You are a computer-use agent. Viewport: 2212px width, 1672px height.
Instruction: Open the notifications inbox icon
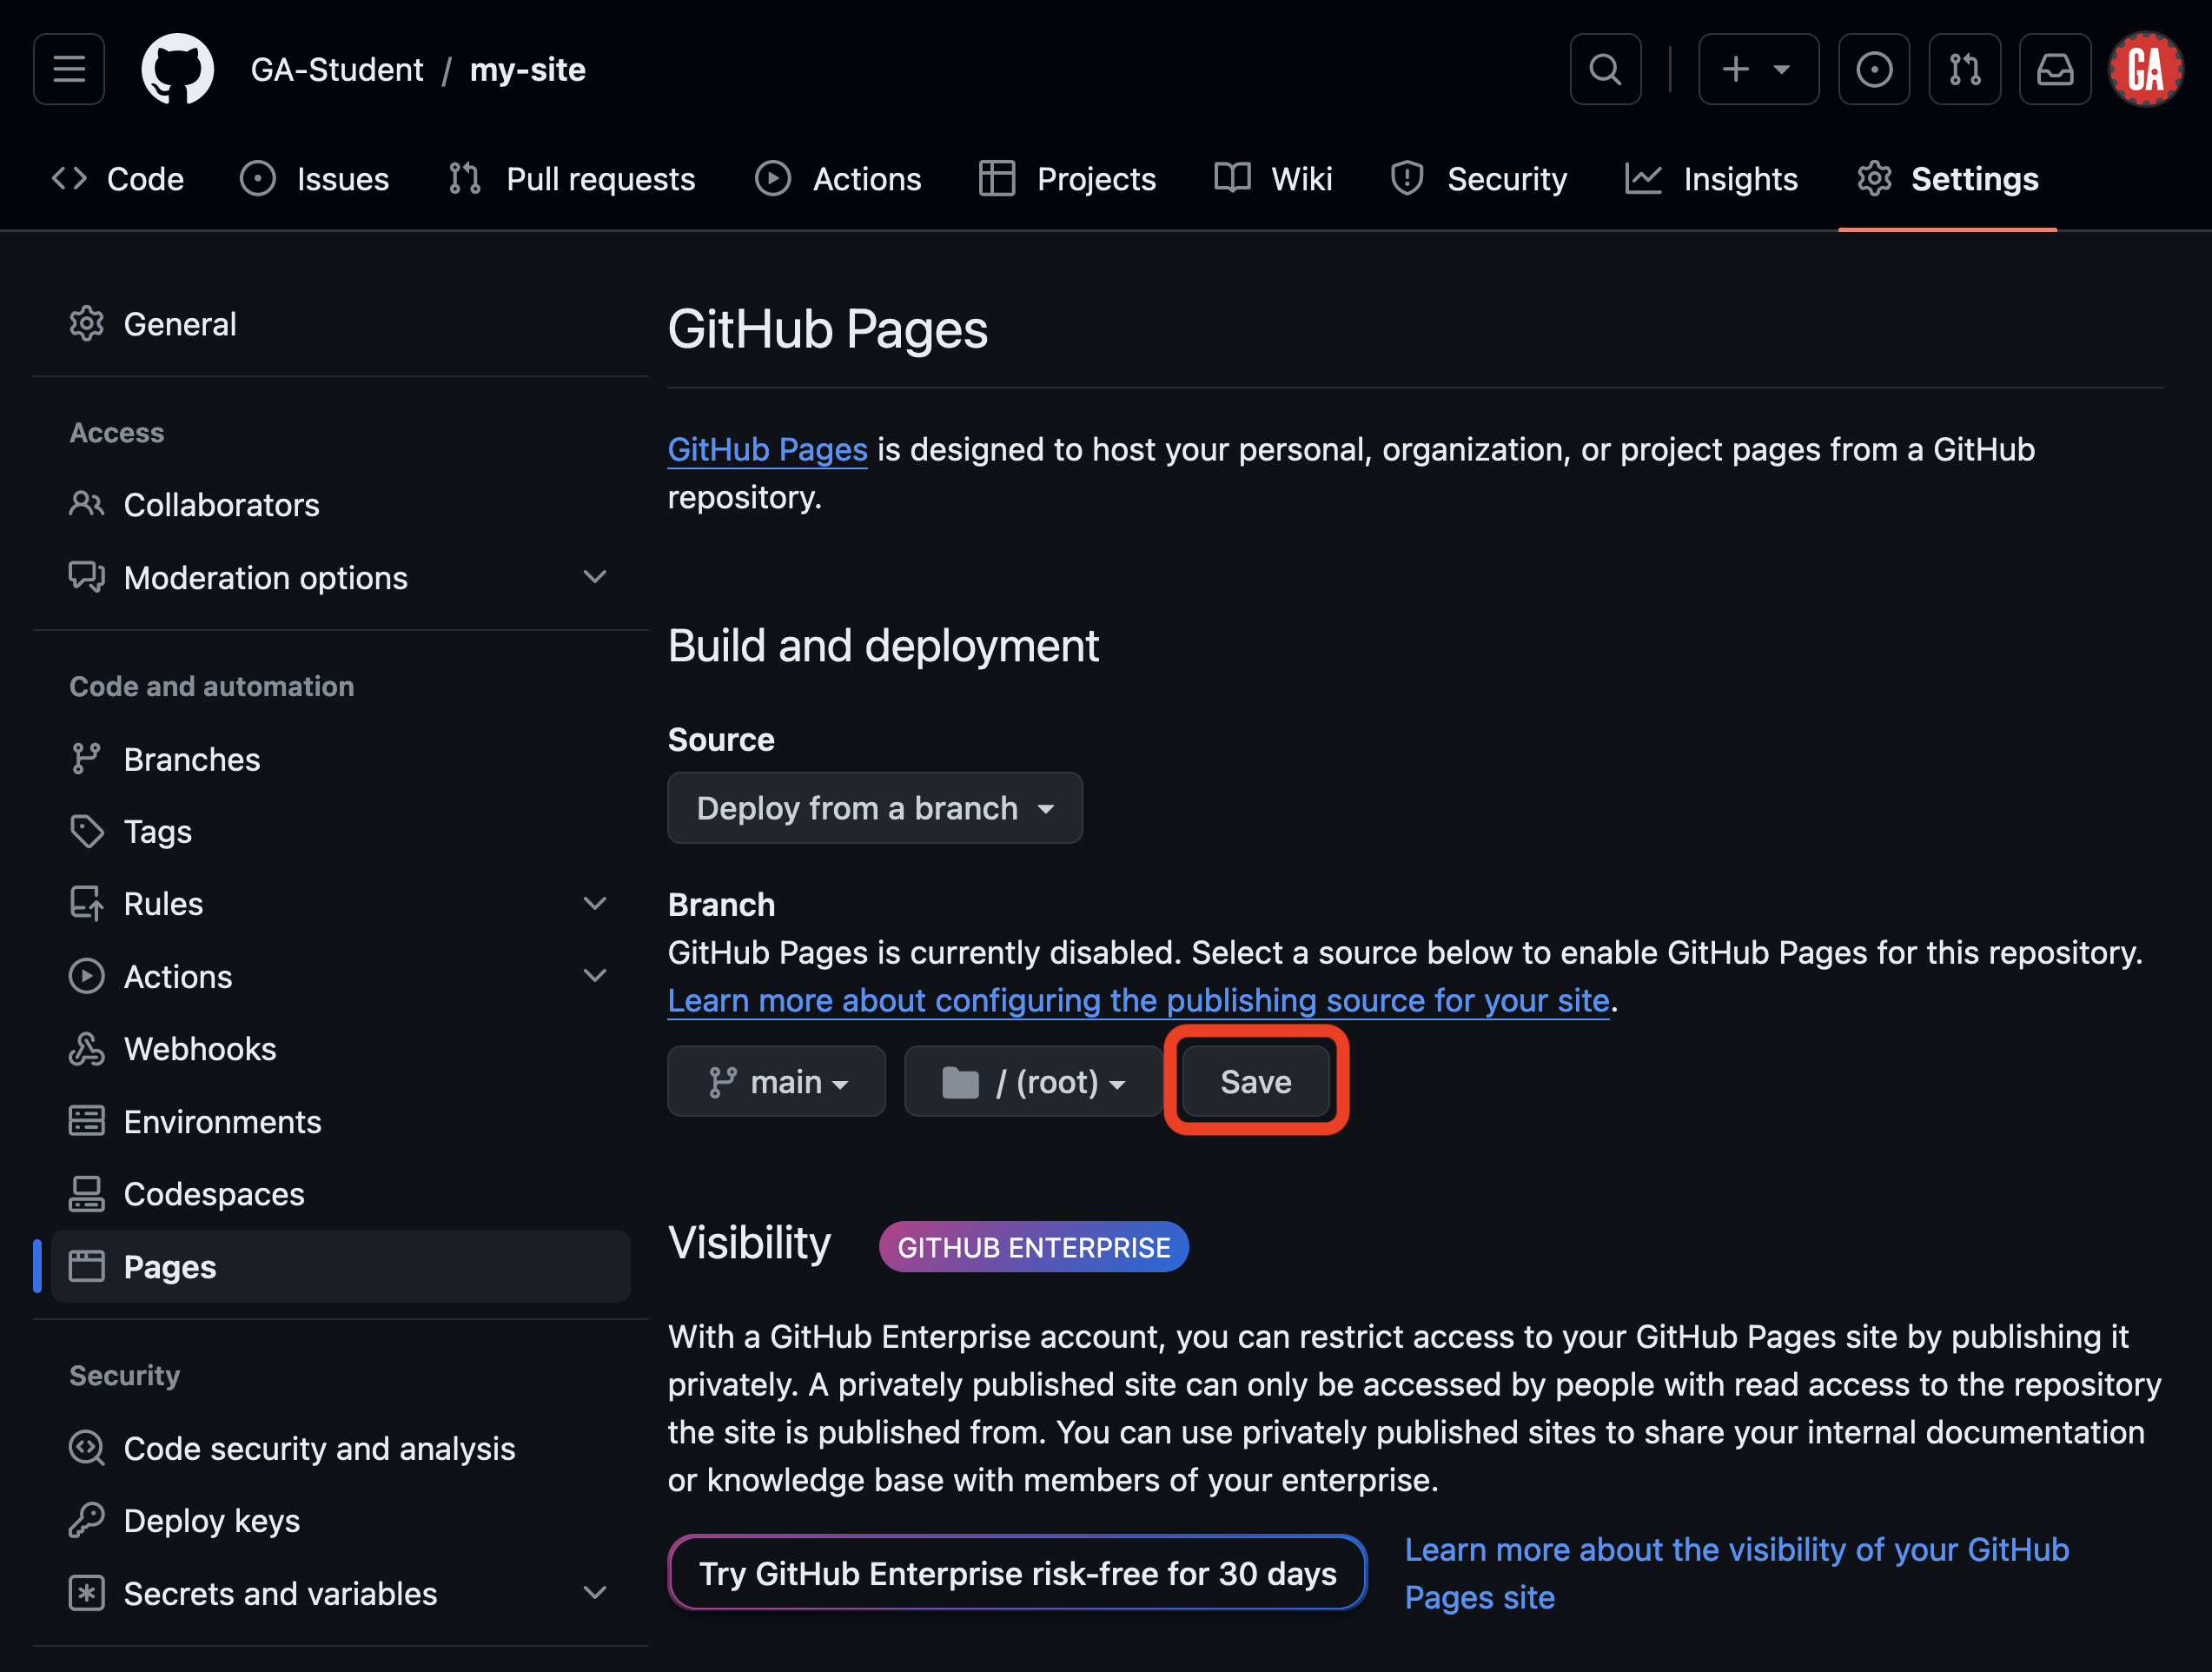click(2054, 69)
